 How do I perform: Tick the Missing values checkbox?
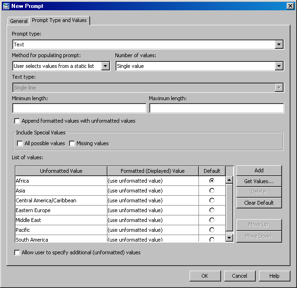pyautogui.click(x=72, y=144)
